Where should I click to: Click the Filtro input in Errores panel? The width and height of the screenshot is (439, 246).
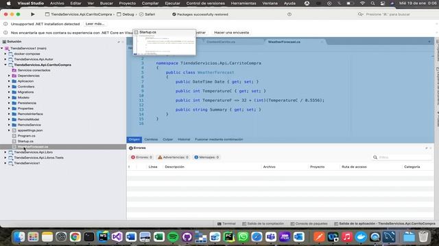(x=402, y=157)
